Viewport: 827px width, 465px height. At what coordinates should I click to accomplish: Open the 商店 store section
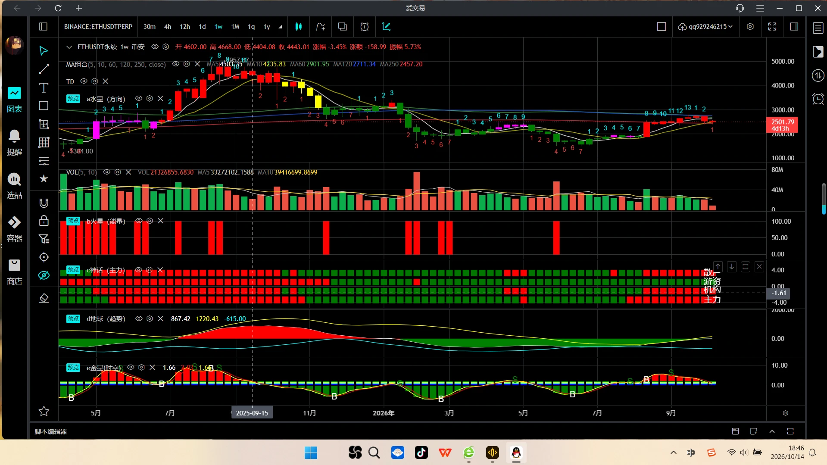click(x=14, y=272)
